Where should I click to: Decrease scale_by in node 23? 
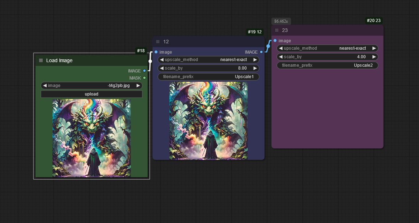[x=281, y=57]
